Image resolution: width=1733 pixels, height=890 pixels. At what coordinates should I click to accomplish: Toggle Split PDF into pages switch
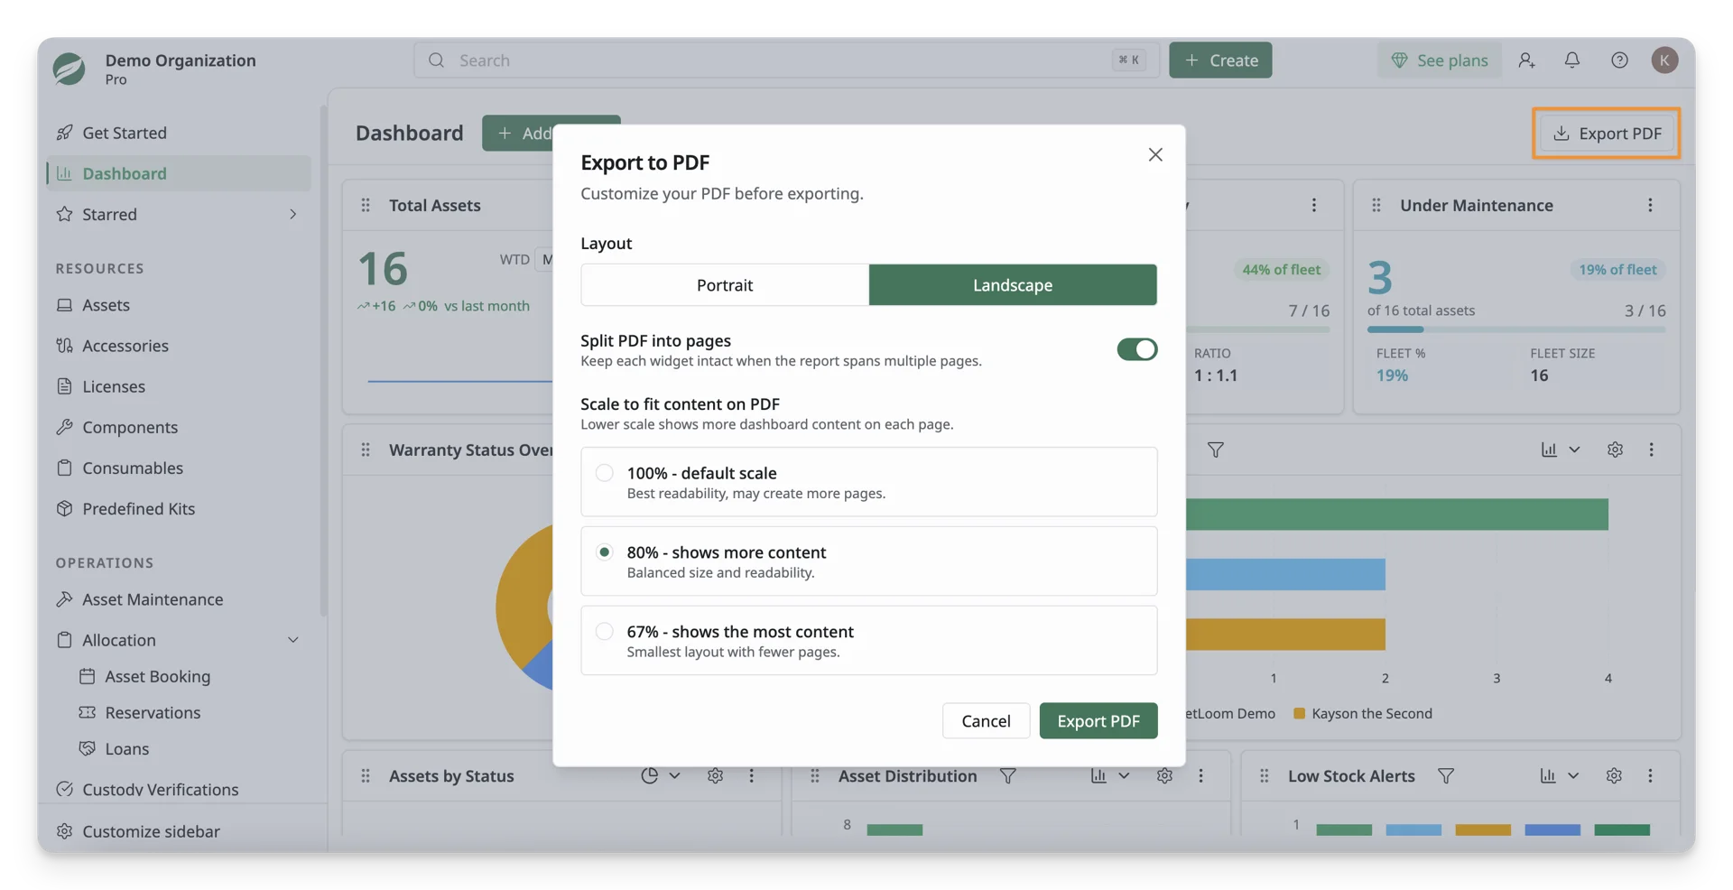tap(1136, 349)
